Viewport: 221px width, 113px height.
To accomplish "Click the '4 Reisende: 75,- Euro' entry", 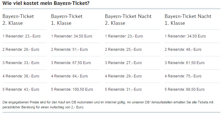I will 183,76.
